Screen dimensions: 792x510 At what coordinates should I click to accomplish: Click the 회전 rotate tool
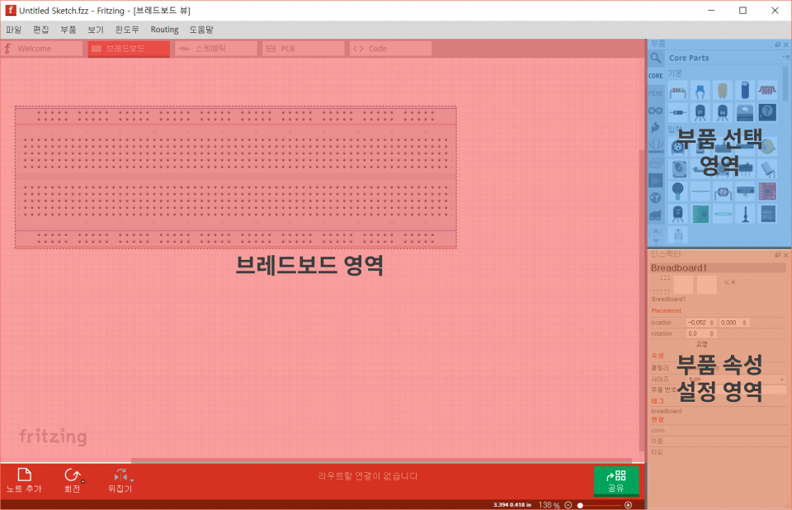(x=73, y=480)
